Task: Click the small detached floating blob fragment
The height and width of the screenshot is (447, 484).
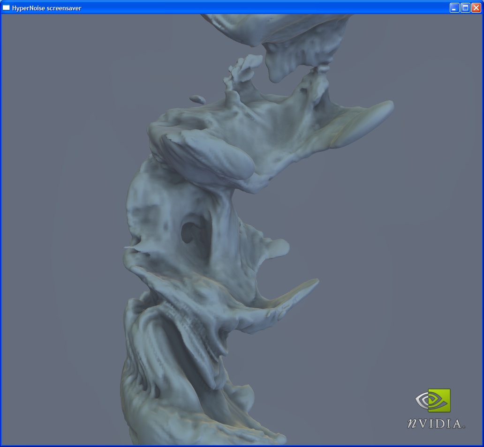Action: [x=197, y=99]
